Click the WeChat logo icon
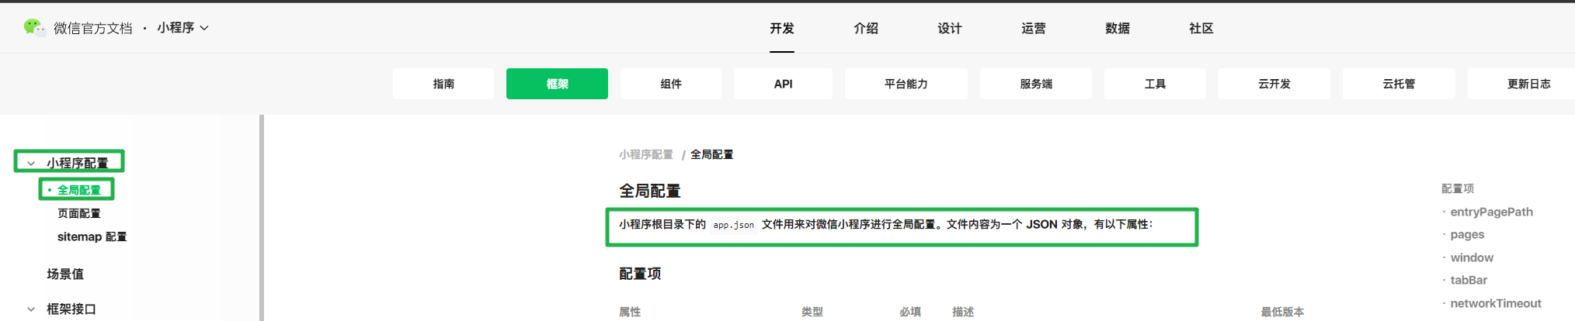Viewport: 1575px width, 321px height. [x=34, y=27]
